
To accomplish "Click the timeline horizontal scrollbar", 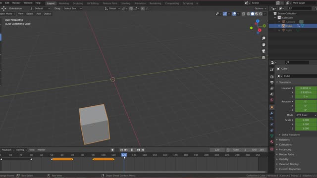I will [133, 172].
